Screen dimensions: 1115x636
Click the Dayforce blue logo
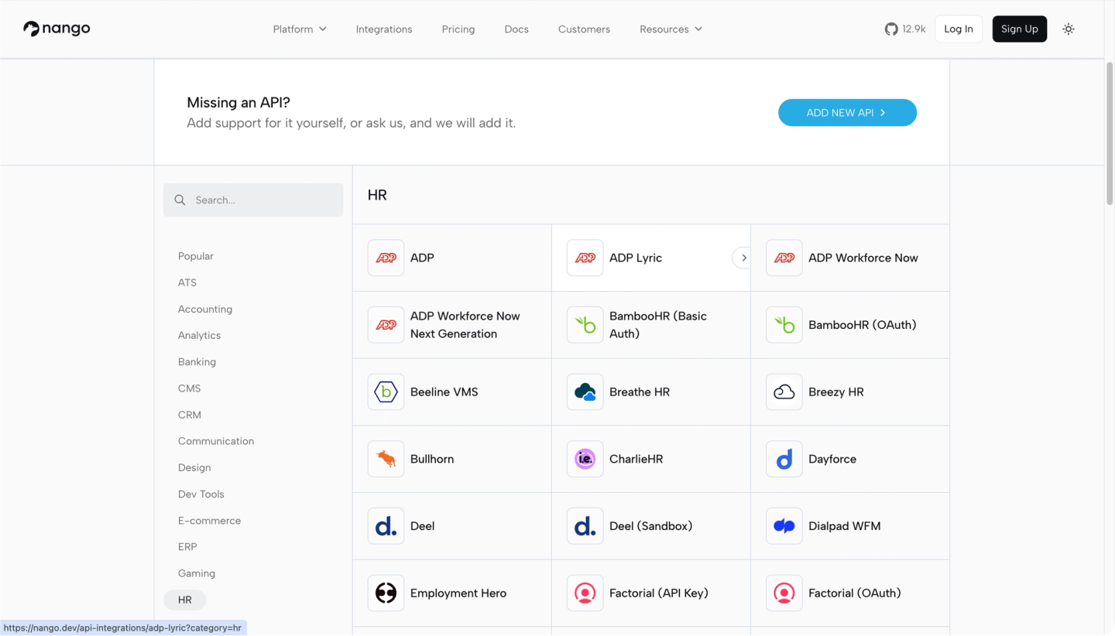tap(784, 459)
